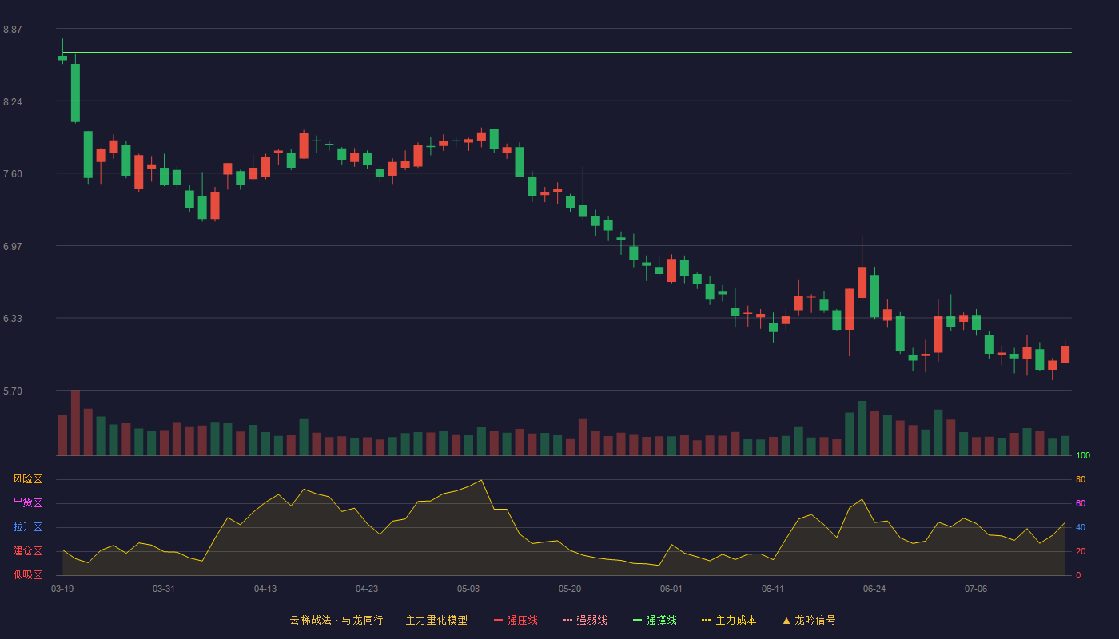Click the 6.33 price axis label

[13, 319]
